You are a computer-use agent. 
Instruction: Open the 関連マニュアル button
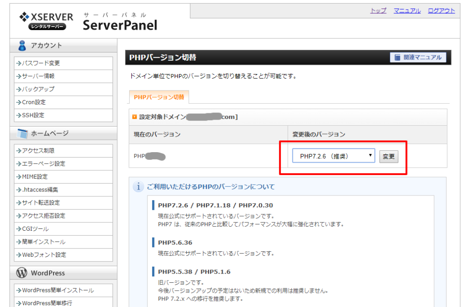click(418, 58)
